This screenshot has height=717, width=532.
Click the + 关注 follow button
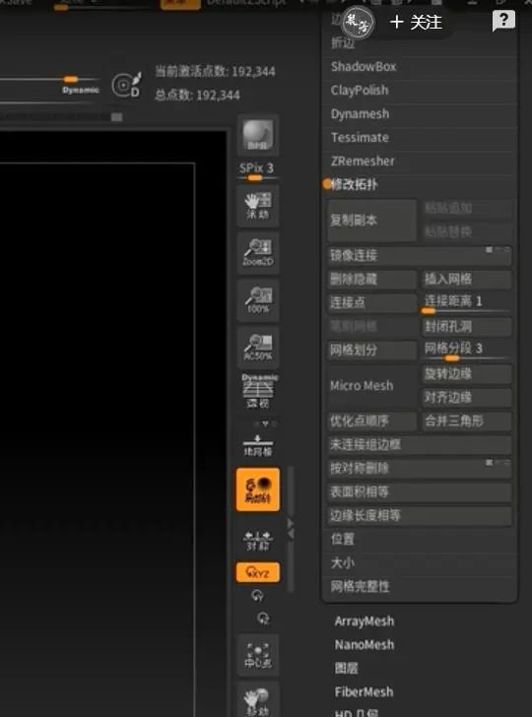pos(417,22)
